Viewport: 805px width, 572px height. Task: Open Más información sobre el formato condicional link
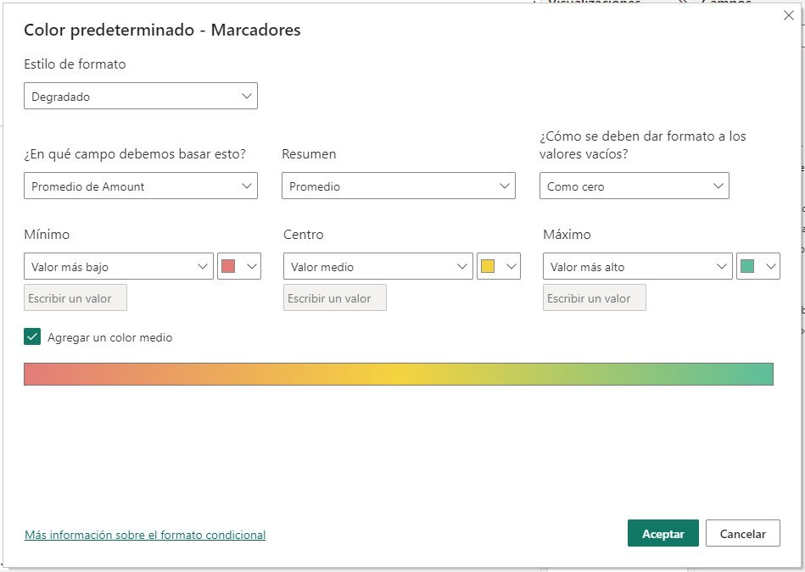click(145, 535)
